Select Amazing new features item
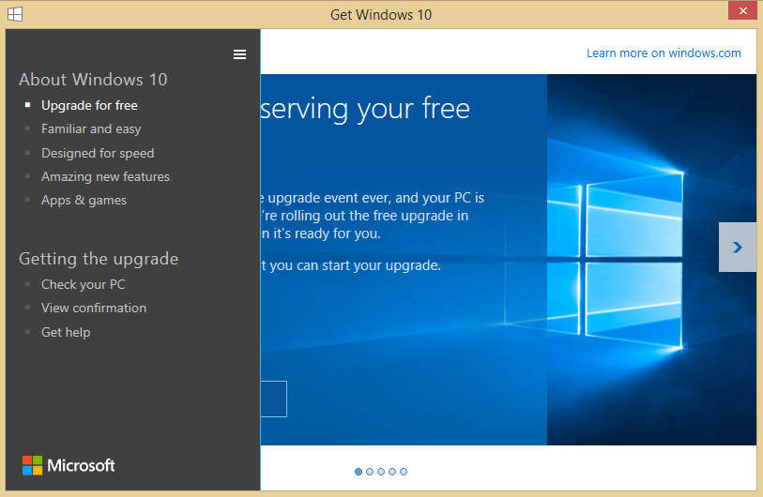The image size is (763, 497). coord(106,176)
